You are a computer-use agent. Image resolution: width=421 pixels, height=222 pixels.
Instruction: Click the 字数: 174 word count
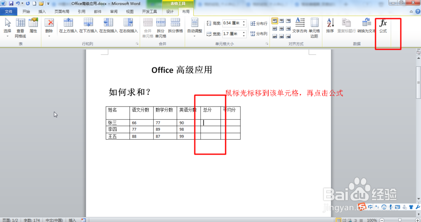pyautogui.click(x=32, y=220)
